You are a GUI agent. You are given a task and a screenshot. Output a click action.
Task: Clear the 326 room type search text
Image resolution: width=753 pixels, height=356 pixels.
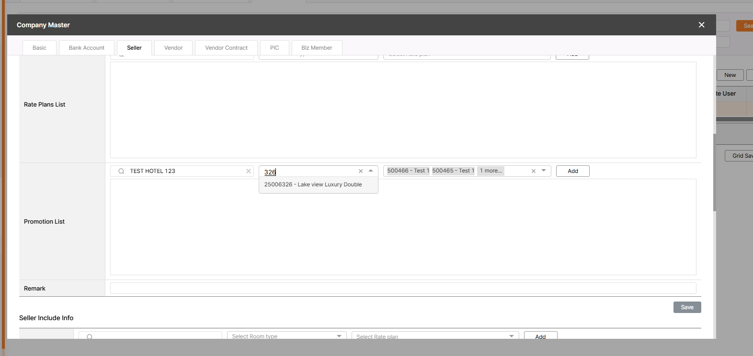tap(361, 171)
